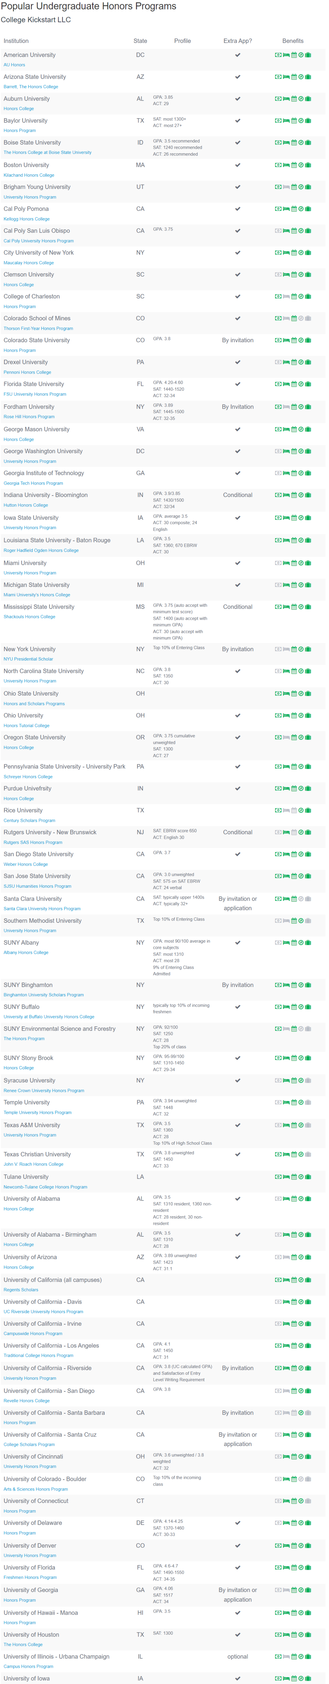Image resolution: width=329 pixels, height=1684 pixels.
Task: Click the suitcase icon for Florida State University
Action: tap(308, 384)
